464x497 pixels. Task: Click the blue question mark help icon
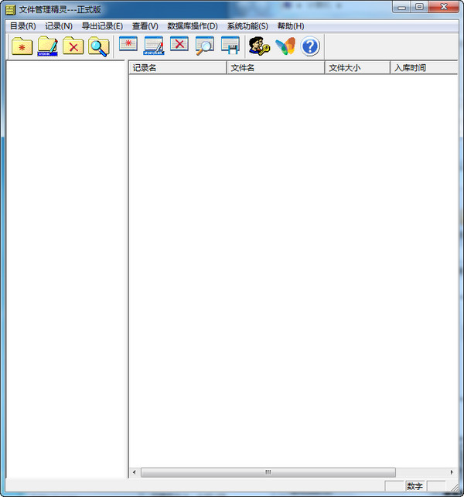pos(310,46)
